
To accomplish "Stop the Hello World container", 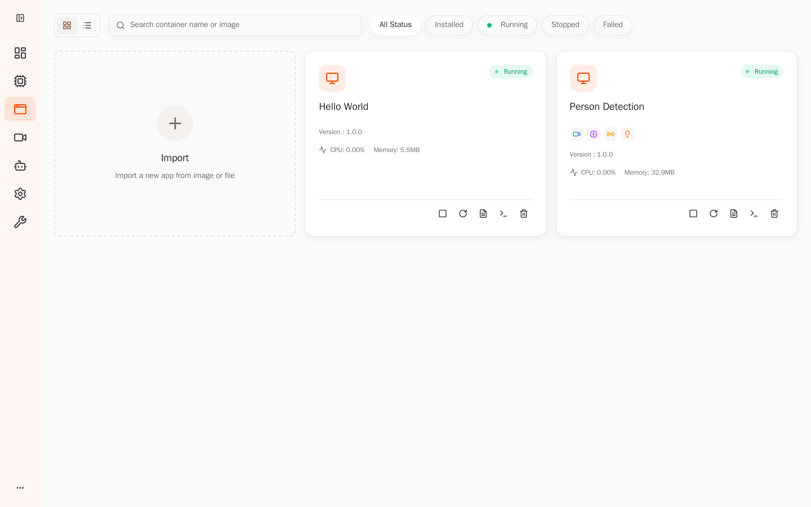I will [442, 214].
